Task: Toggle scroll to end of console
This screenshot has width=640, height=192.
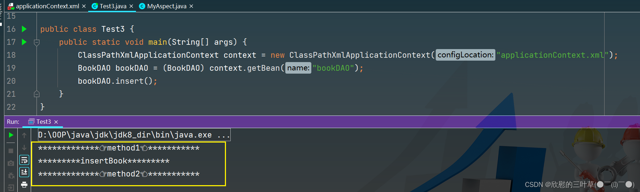Action: tap(24, 172)
